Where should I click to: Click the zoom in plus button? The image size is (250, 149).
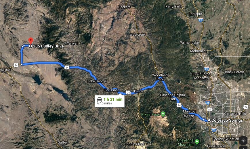(x=243, y=148)
